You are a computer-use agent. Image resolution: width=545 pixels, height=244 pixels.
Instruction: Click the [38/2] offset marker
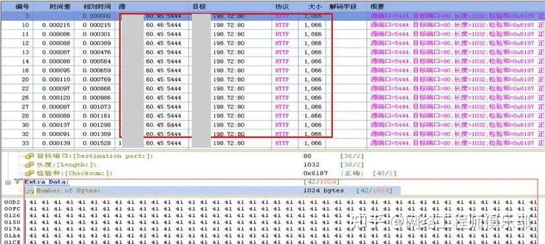352,165
